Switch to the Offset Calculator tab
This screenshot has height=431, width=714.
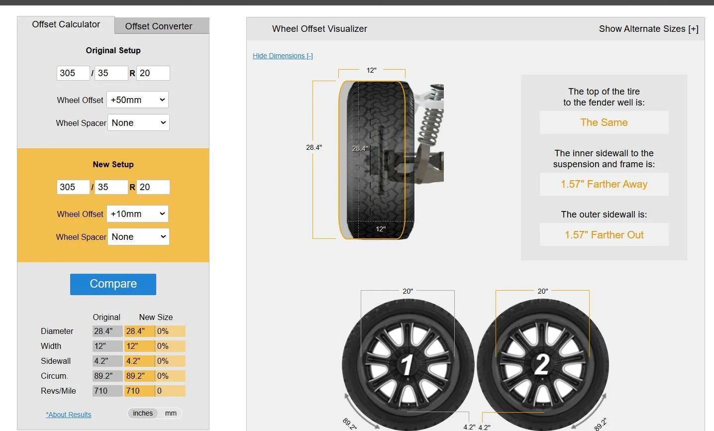pyautogui.click(x=66, y=25)
